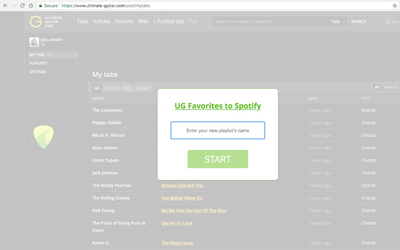Click Uncle Tupelo artist row
Image resolution: width=400 pixels, height=250 pixels.
(x=106, y=160)
